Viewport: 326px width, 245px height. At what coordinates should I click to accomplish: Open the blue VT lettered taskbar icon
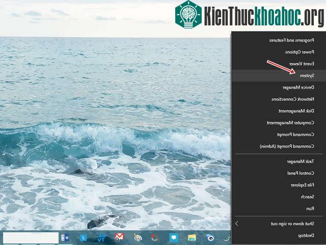pos(101,238)
